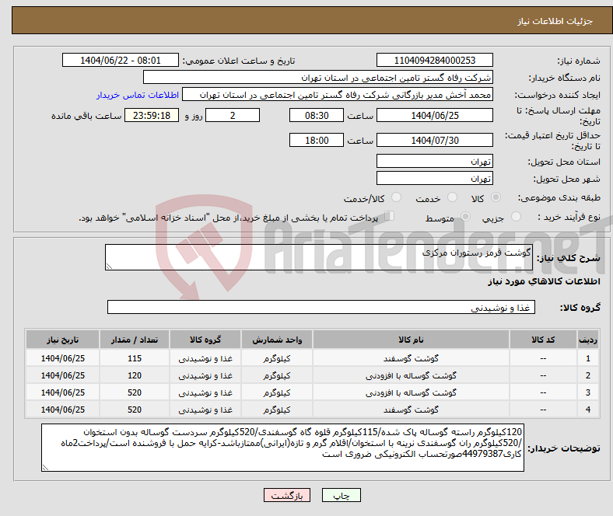This screenshot has height=516, width=613.
Task: Click row 1 item name گوشت گوسفند
Action: pyautogui.click(x=411, y=358)
